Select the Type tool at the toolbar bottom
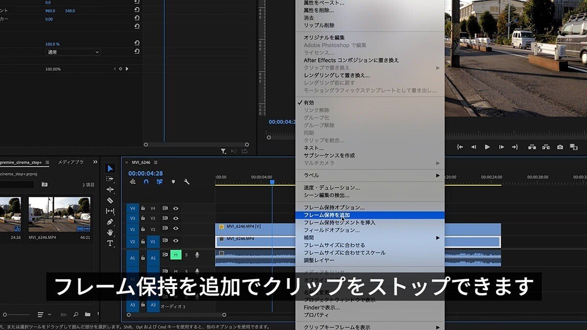The height and width of the screenshot is (330, 587). [x=110, y=243]
